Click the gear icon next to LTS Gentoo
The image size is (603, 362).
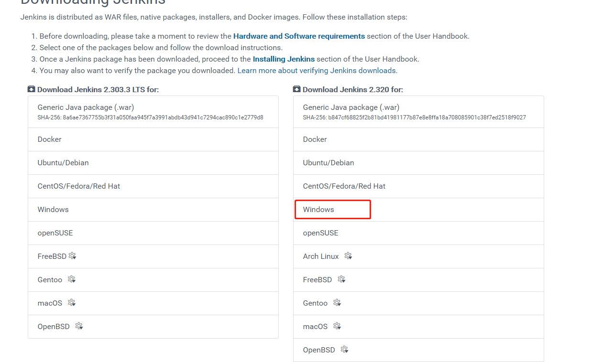point(72,279)
